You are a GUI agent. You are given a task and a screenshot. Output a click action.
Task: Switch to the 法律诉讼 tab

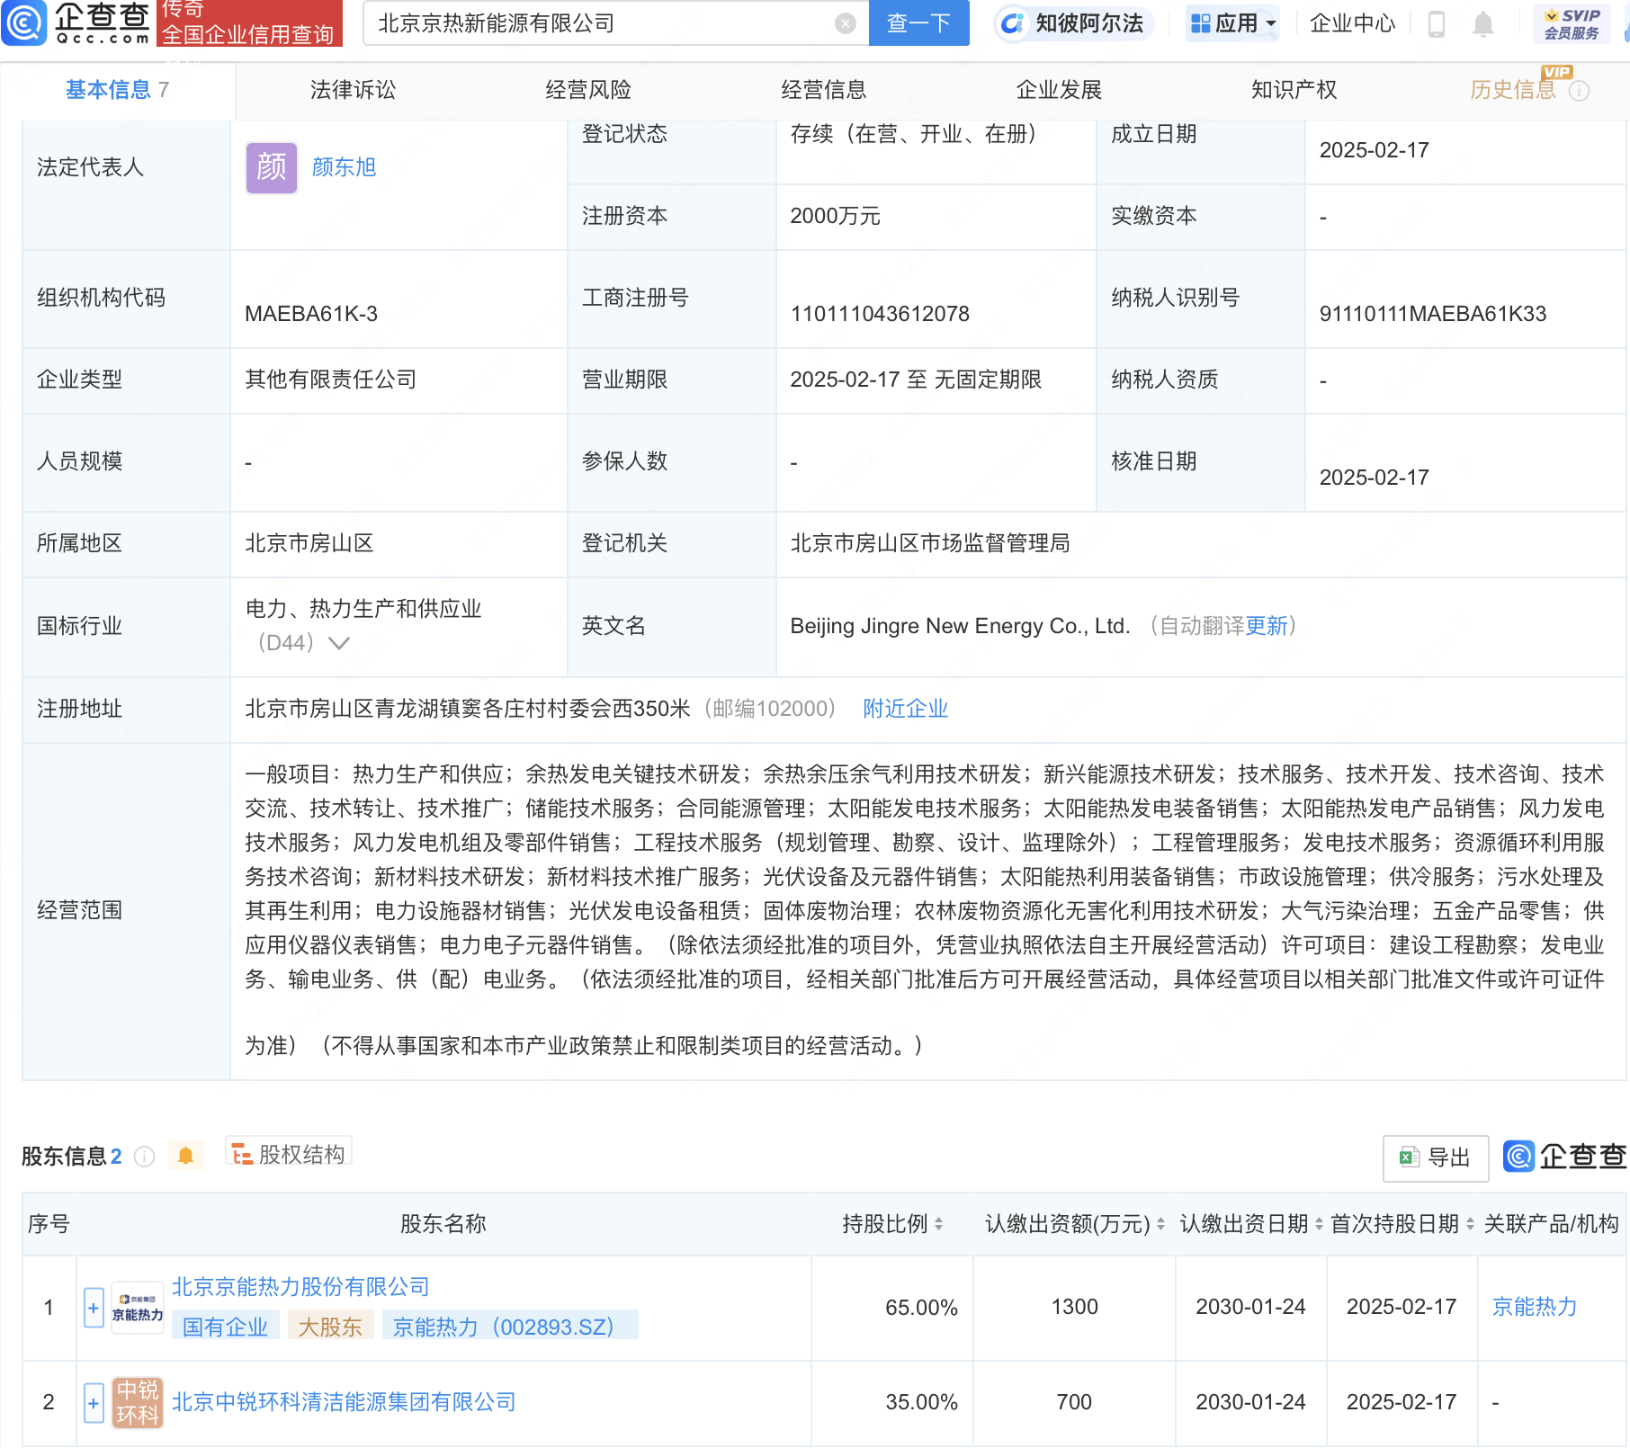(x=353, y=90)
